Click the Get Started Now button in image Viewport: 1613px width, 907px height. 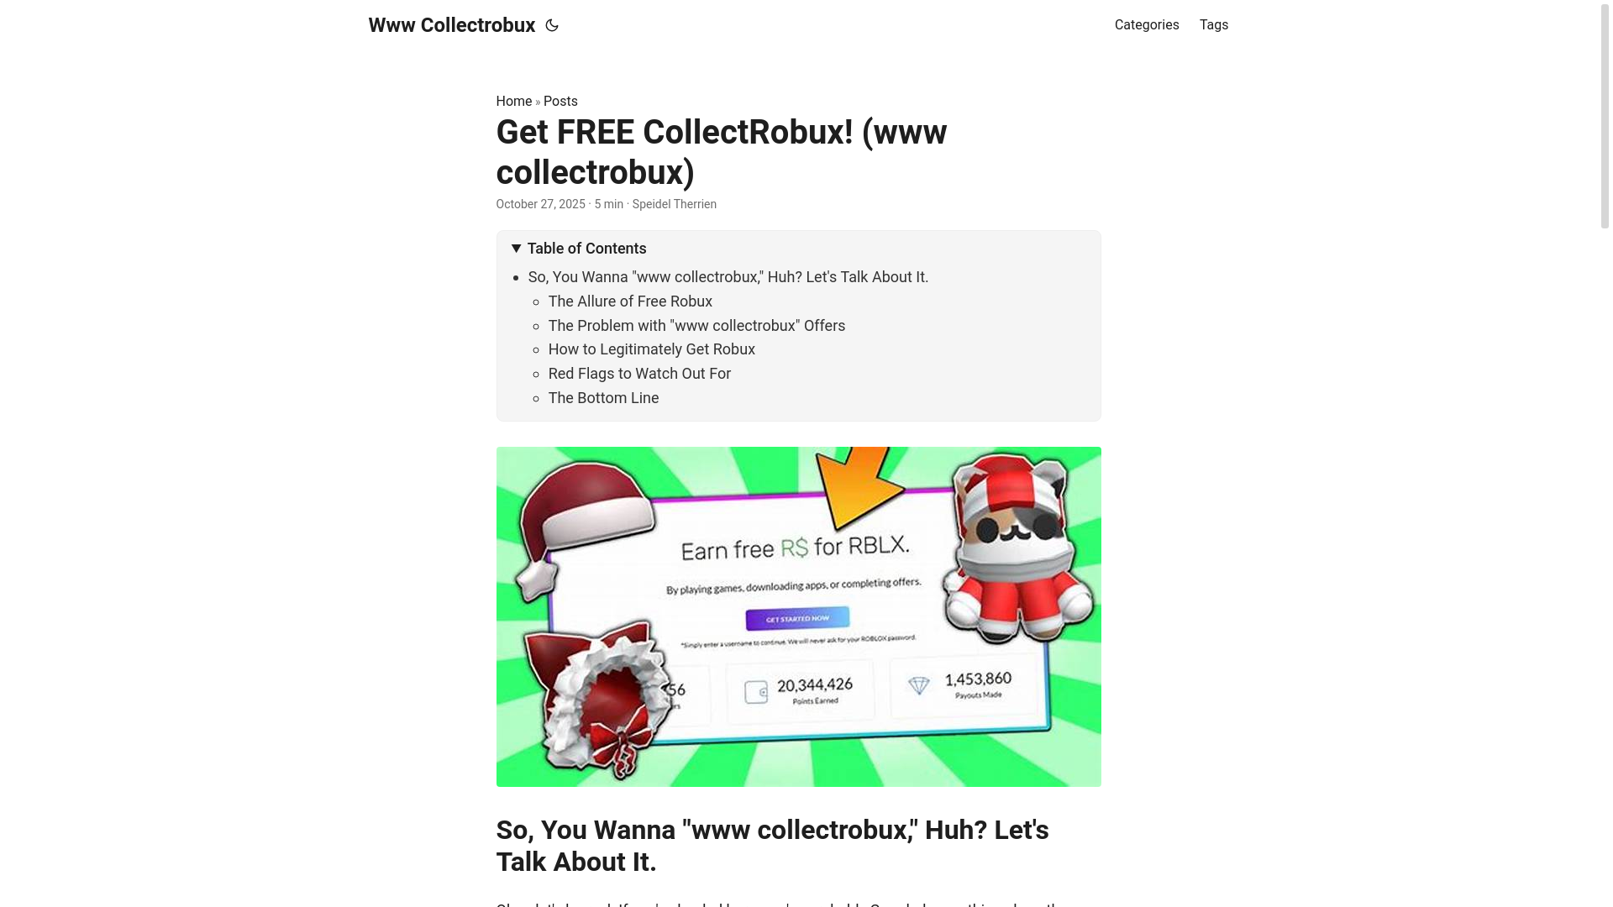(797, 618)
